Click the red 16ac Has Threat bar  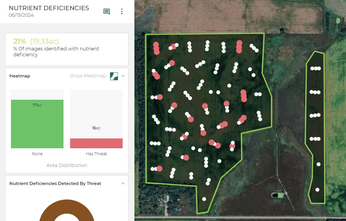[96, 143]
